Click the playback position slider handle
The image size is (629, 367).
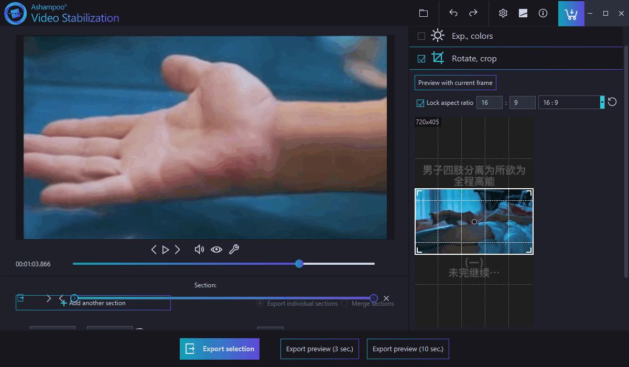click(x=299, y=264)
